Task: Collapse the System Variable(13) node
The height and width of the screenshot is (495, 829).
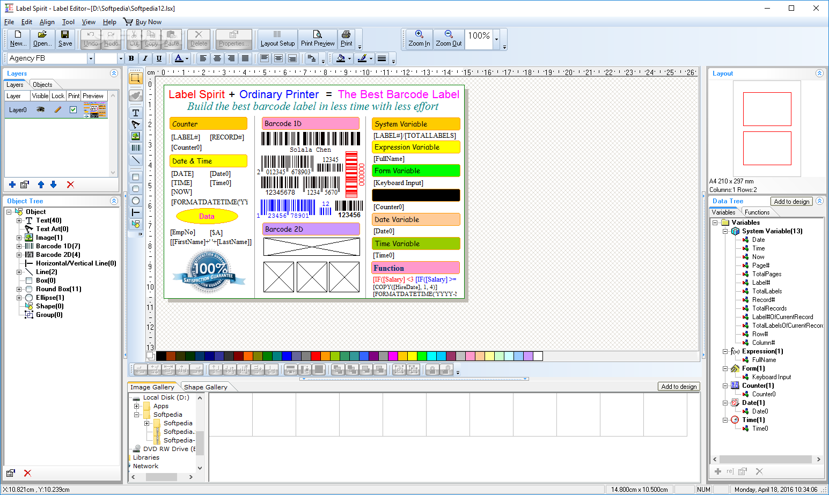Action: [x=725, y=231]
